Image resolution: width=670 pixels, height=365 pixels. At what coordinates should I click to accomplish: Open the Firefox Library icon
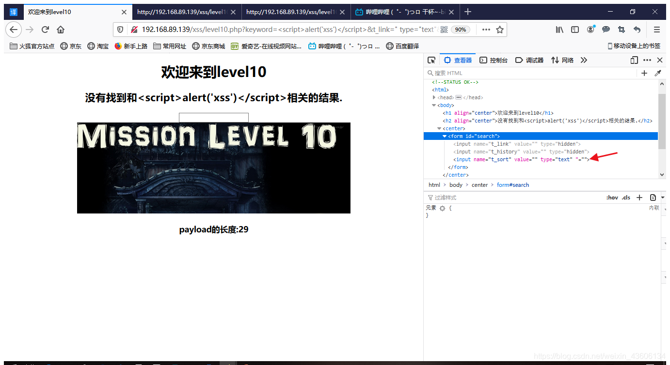[559, 30]
